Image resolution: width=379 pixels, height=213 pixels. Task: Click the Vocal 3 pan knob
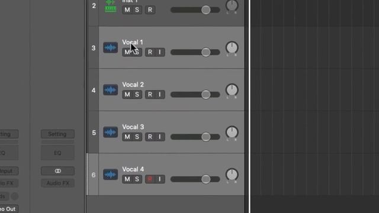pyautogui.click(x=232, y=133)
